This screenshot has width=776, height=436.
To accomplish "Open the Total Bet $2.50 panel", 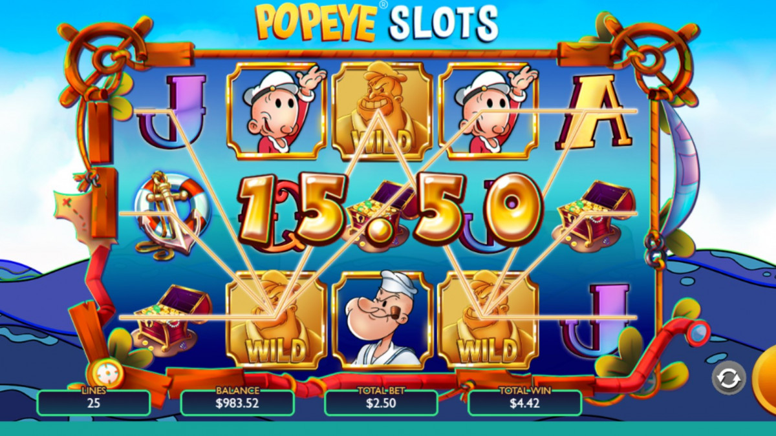I will click(381, 402).
